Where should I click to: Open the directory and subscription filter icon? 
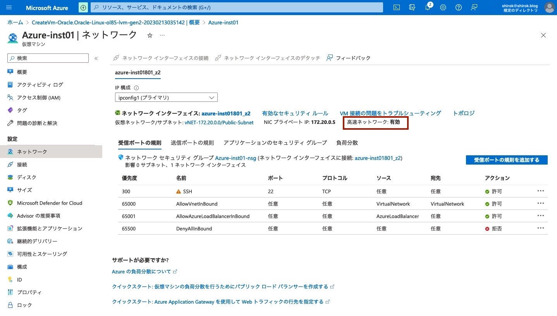pyautogui.click(x=412, y=7)
